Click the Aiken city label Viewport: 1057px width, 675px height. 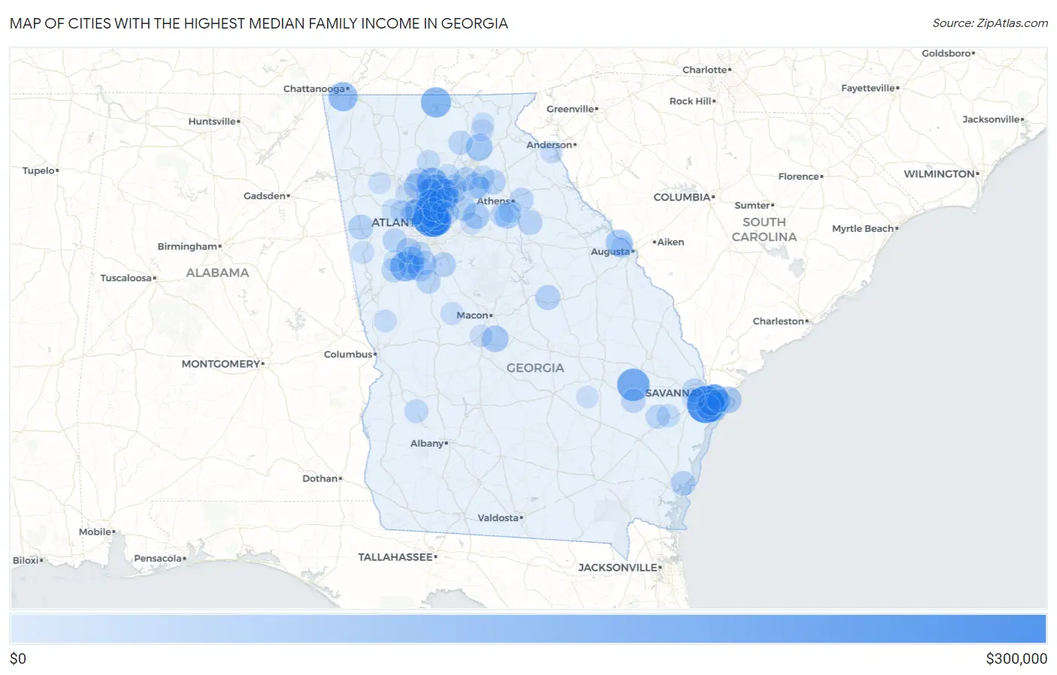click(668, 242)
